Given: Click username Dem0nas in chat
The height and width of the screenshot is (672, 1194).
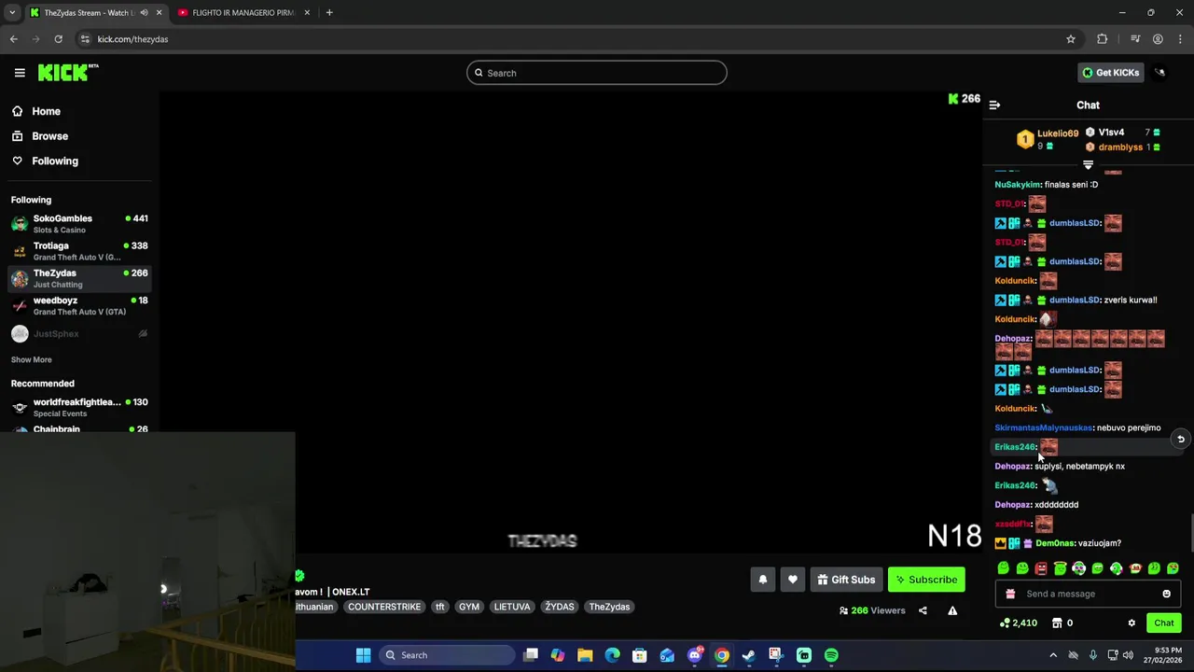Looking at the screenshot, I should click(1055, 543).
